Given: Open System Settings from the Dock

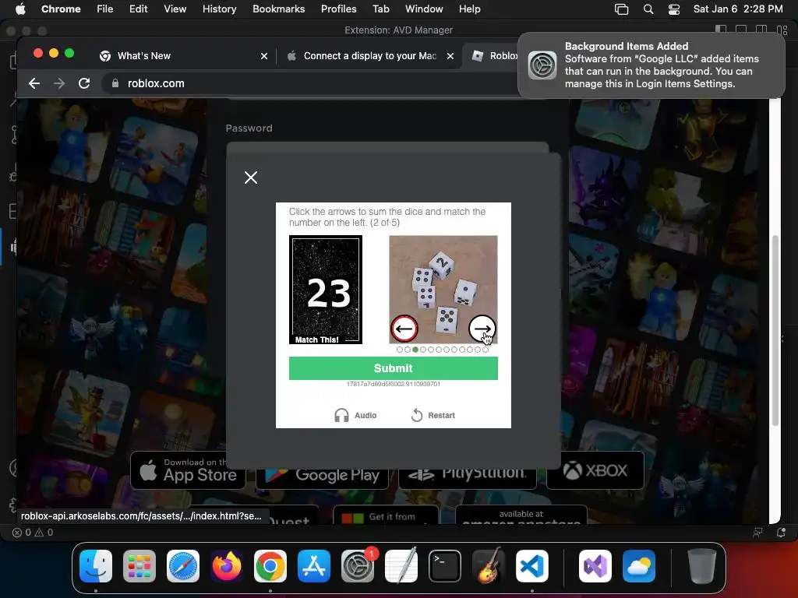Looking at the screenshot, I should 358,566.
